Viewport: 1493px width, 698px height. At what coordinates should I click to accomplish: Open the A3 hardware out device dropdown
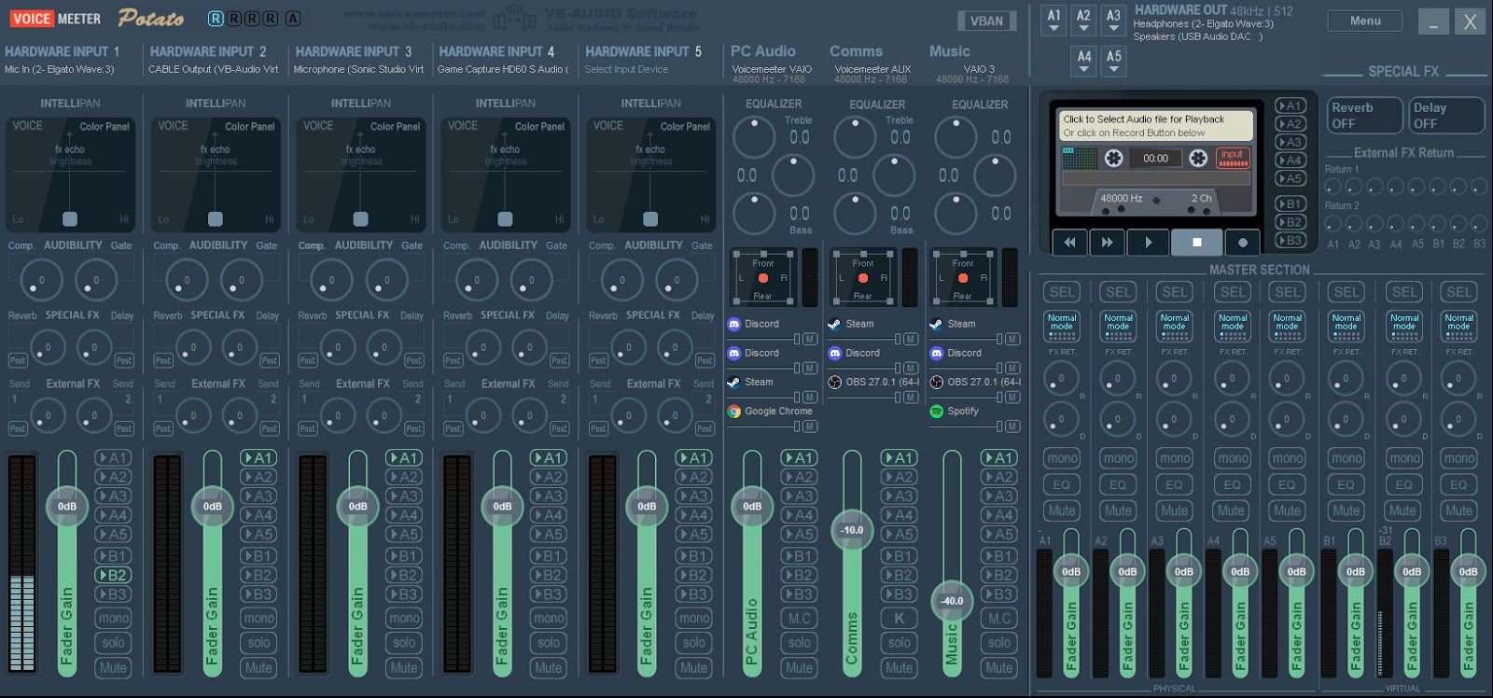pos(1113,21)
